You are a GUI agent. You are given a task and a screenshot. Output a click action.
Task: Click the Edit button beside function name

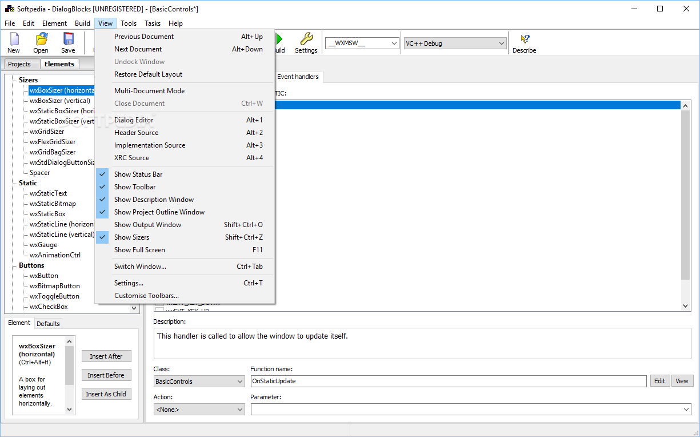[x=660, y=381]
